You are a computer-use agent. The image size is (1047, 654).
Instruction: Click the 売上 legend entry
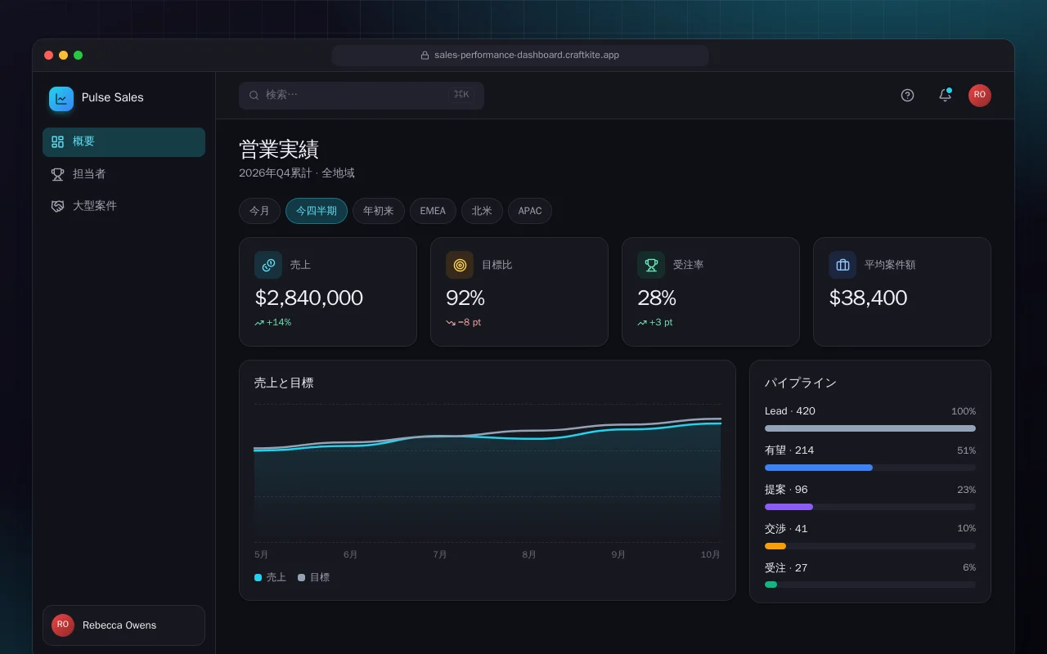tap(271, 577)
